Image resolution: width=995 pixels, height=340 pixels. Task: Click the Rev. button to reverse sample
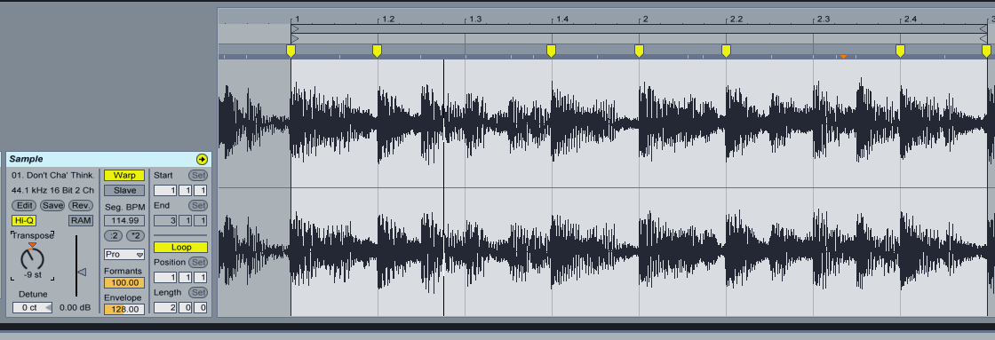[x=81, y=206]
